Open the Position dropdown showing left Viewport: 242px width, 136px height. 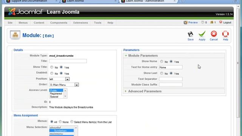pyautogui.click(x=59, y=79)
